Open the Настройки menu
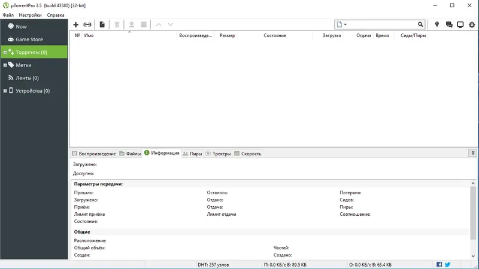Screen dimensions: 479x269 coord(31,15)
